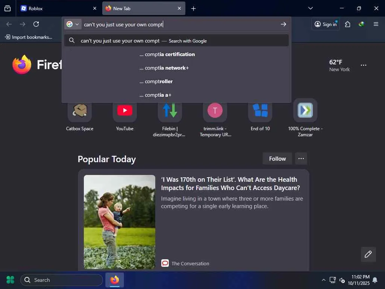The height and width of the screenshot is (289, 385).
Task: Open muted volume tray icon
Action: (342, 280)
